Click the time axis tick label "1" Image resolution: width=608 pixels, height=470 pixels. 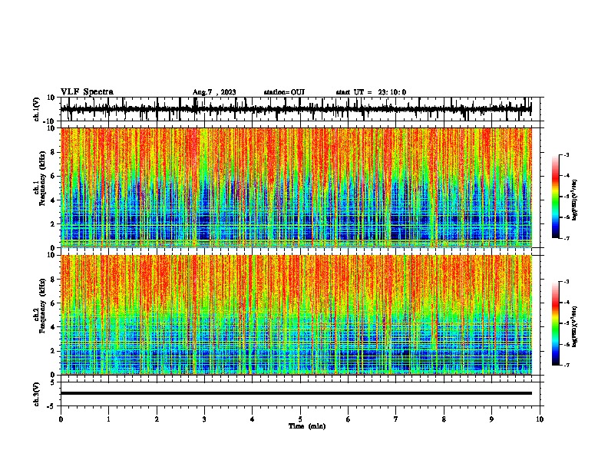coord(108,419)
